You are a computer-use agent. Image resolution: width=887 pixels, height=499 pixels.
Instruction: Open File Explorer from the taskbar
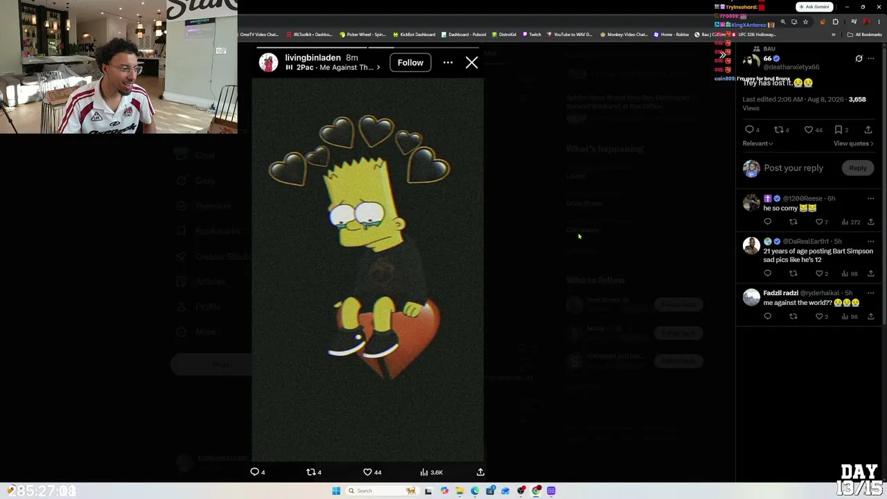click(459, 491)
